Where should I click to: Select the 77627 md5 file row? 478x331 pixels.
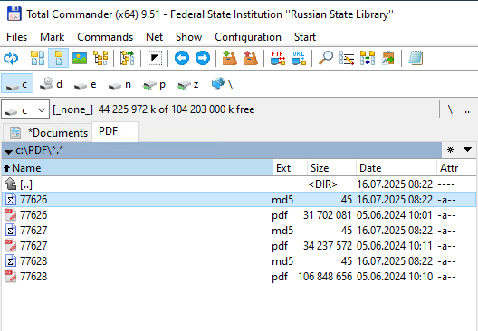coord(239,231)
